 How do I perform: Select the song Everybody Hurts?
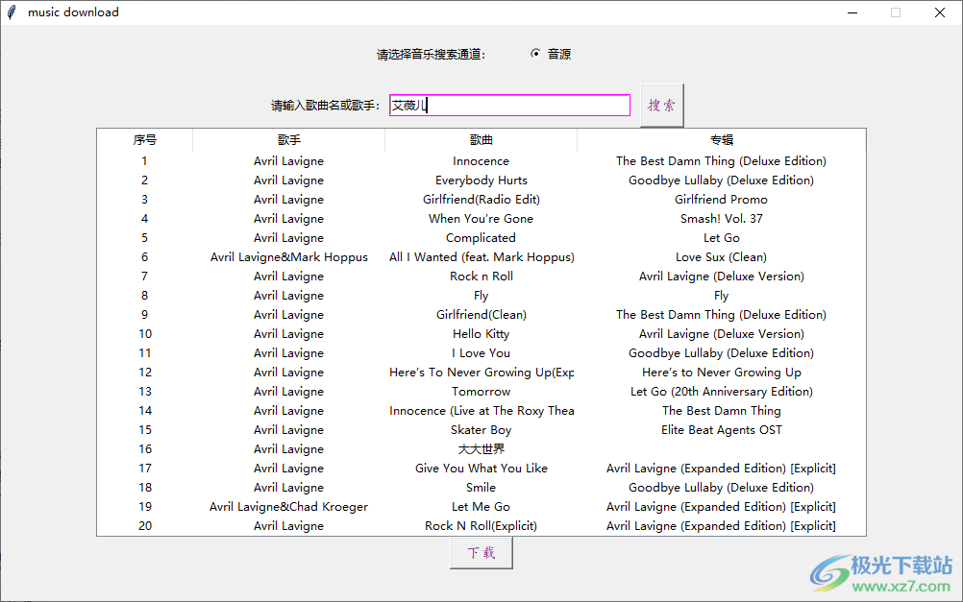481,181
